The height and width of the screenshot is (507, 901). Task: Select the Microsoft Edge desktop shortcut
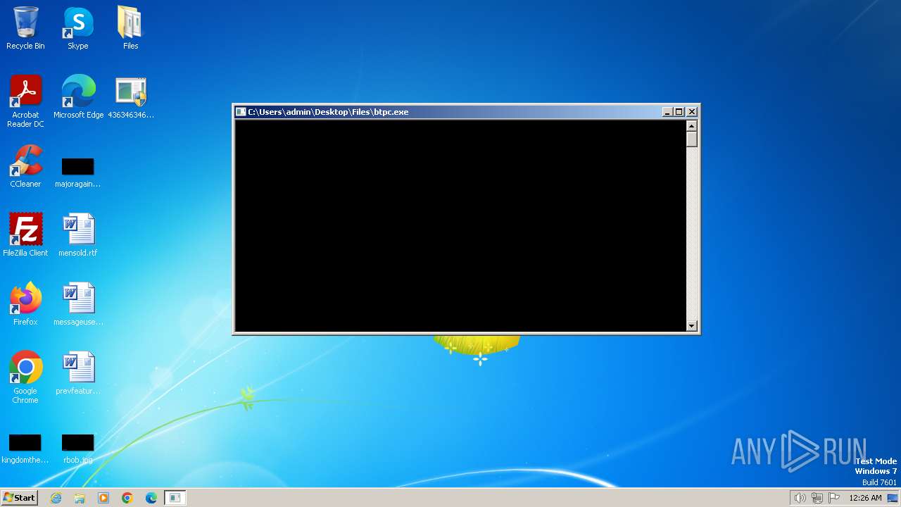click(x=78, y=96)
